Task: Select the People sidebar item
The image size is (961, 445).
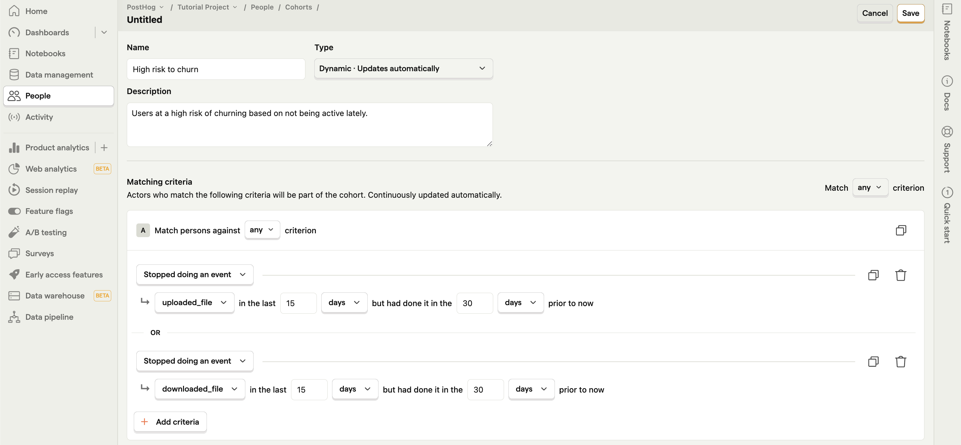Action: coord(58,96)
